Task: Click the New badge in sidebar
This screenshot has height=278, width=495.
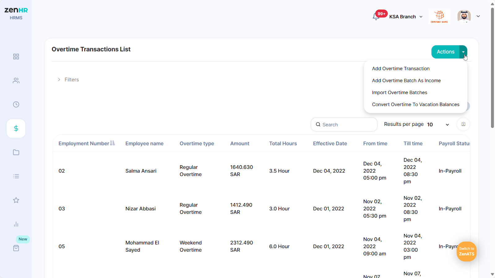Action: click(x=23, y=239)
